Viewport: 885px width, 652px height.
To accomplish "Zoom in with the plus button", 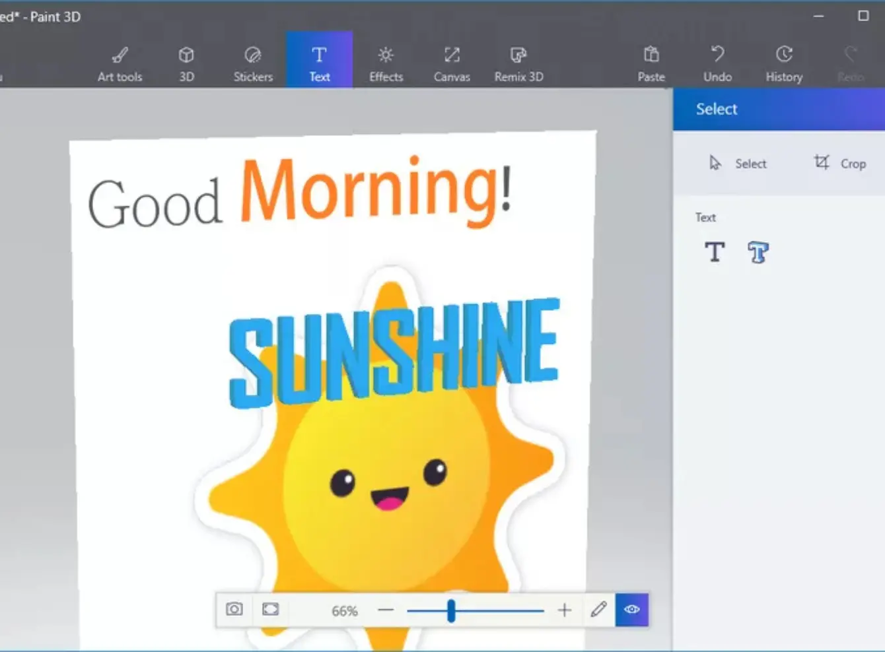I will coord(564,610).
